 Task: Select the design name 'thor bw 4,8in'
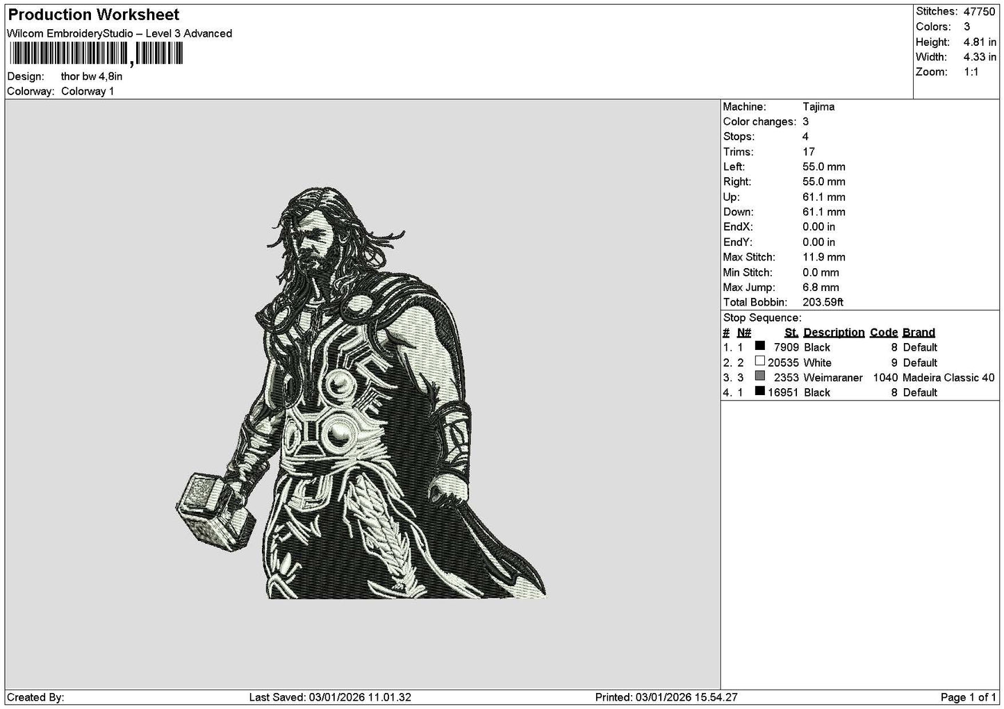click(x=92, y=76)
